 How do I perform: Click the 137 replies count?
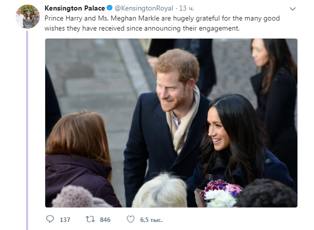65,220
